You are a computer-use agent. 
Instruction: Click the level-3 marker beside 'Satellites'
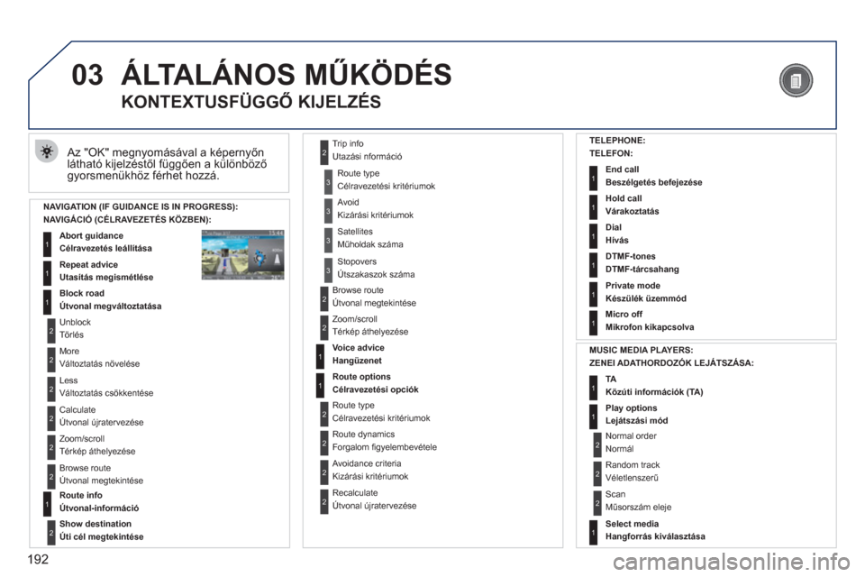pos(328,241)
